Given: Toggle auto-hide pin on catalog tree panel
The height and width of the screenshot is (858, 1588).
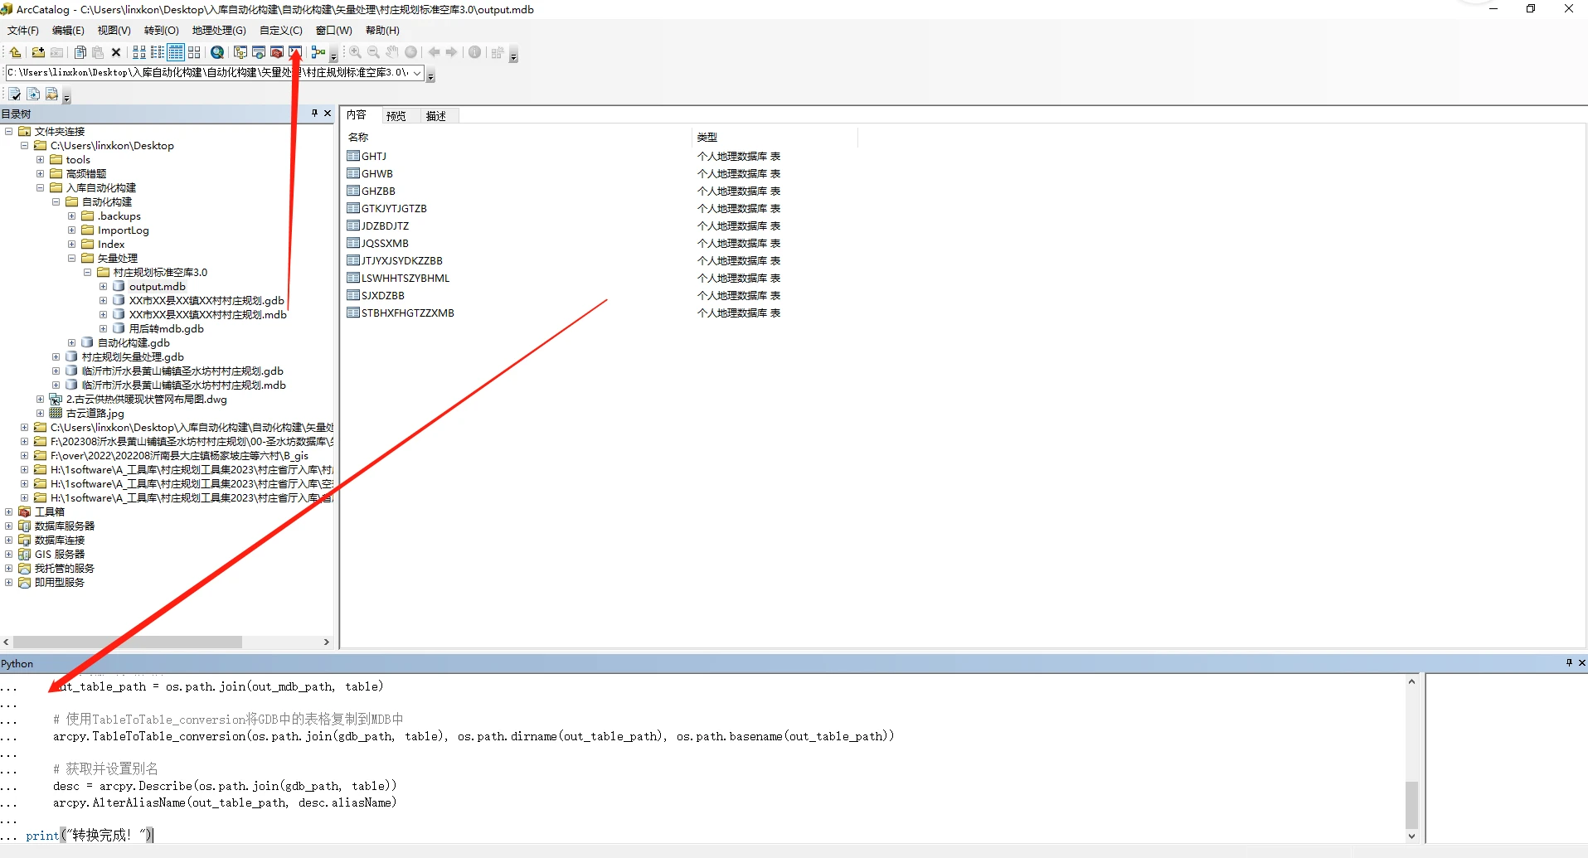Looking at the screenshot, I should point(314,114).
